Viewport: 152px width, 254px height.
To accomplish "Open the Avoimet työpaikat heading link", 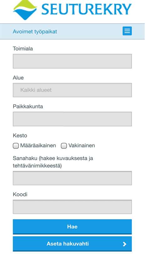I will click(x=35, y=32).
